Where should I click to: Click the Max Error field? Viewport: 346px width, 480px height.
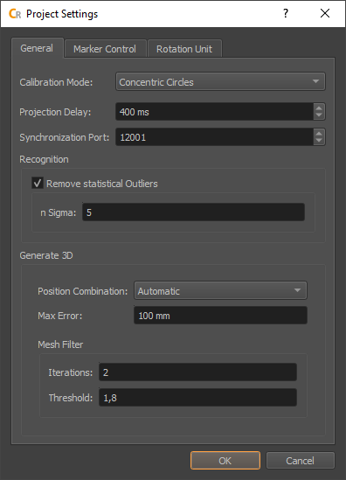220,316
